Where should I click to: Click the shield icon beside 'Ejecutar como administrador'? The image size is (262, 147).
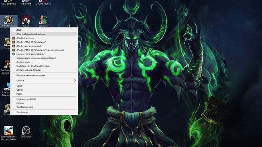[x=14, y=54]
